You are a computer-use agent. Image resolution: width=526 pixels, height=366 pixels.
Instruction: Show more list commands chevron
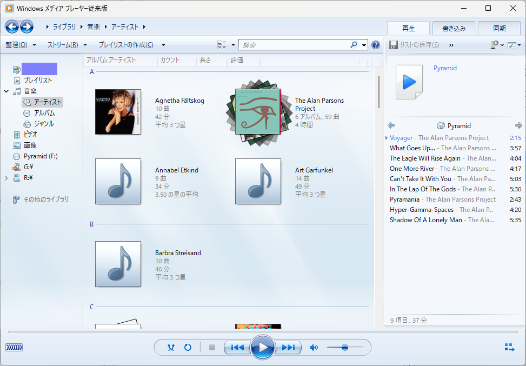click(x=451, y=45)
